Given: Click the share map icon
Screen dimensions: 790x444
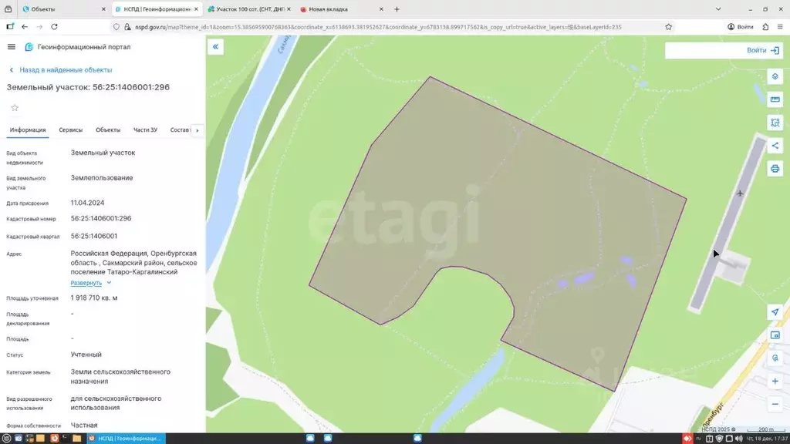Looking at the screenshot, I should pyautogui.click(x=775, y=146).
